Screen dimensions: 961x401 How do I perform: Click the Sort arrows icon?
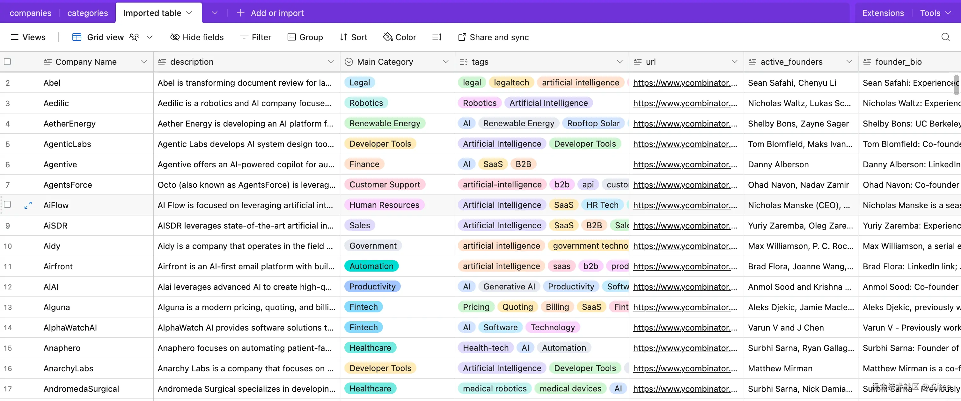click(344, 37)
